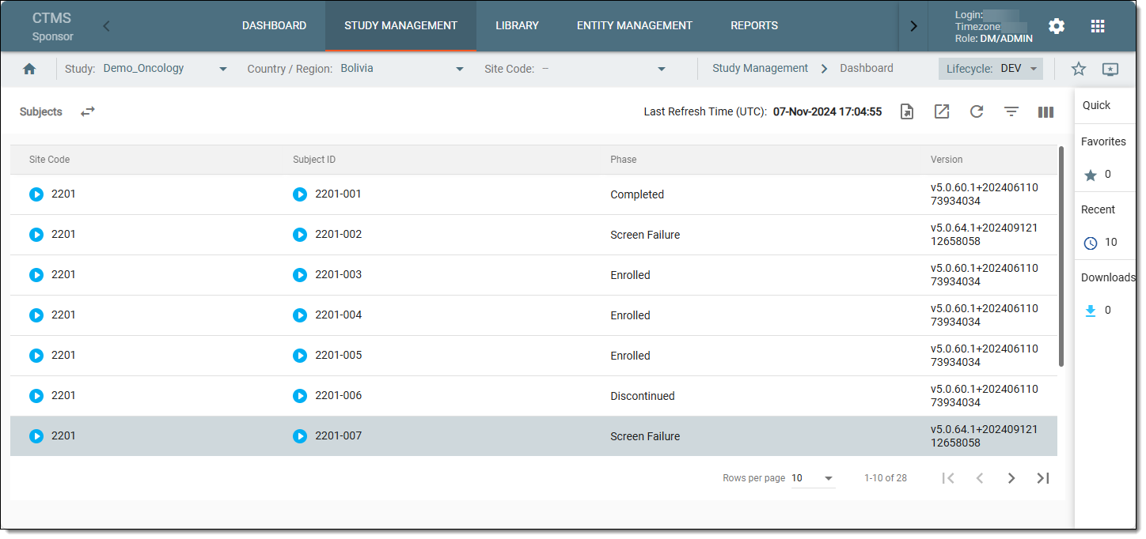1146x539 pixels.
Task: Click Site Code arrow icon in 2201-007 row
Action: [36, 436]
